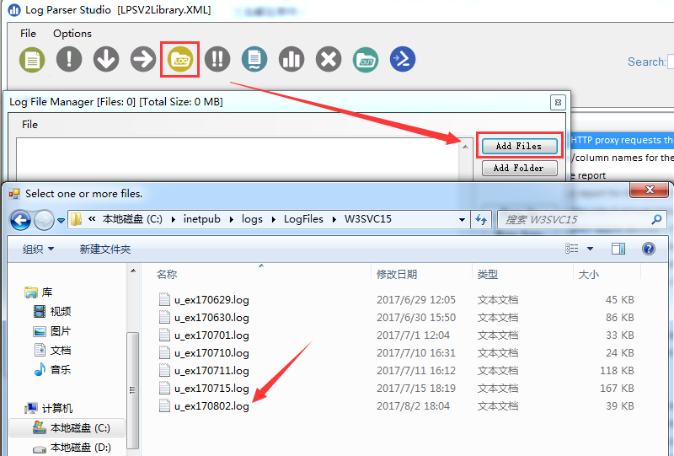Select 视频 library in navigation tree
674x456 pixels.
tap(52, 312)
